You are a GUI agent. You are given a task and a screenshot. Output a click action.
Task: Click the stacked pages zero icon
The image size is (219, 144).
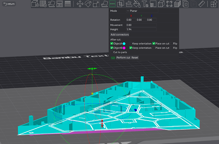[185, 4]
